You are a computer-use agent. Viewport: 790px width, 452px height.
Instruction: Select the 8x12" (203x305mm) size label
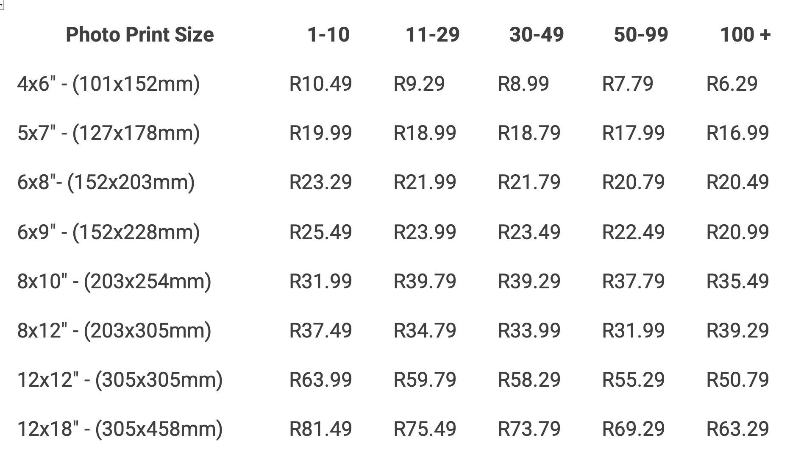(114, 330)
